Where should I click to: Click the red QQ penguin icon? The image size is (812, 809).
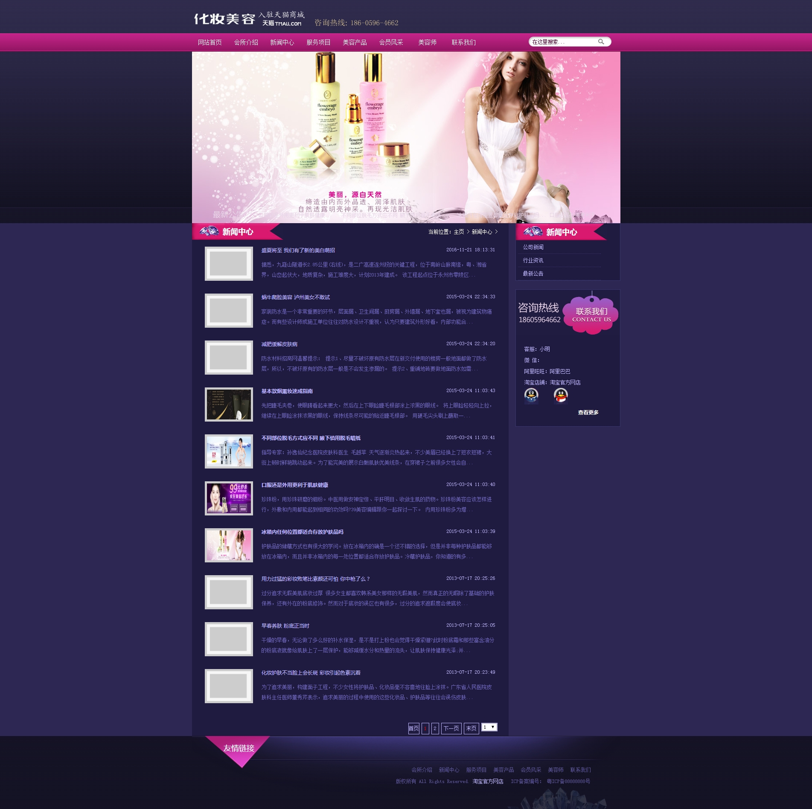[x=560, y=396]
